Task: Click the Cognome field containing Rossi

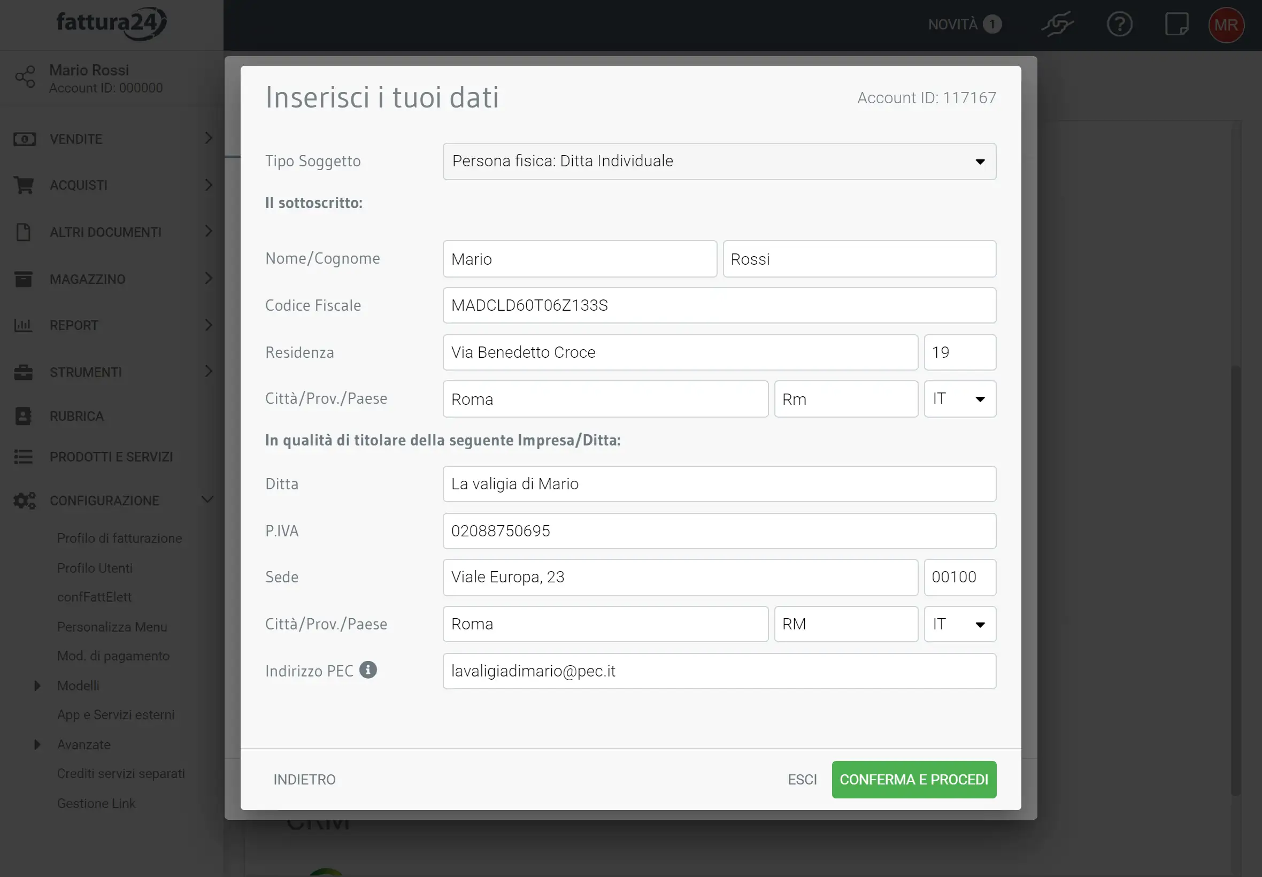Action: pos(859,259)
